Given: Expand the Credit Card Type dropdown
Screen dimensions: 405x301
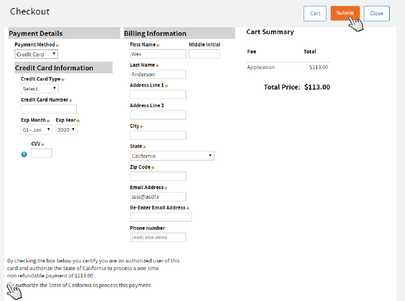Looking at the screenshot, I should click(x=40, y=89).
